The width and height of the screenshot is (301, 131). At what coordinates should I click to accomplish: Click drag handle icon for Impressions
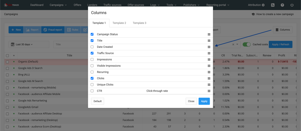pyautogui.click(x=209, y=59)
